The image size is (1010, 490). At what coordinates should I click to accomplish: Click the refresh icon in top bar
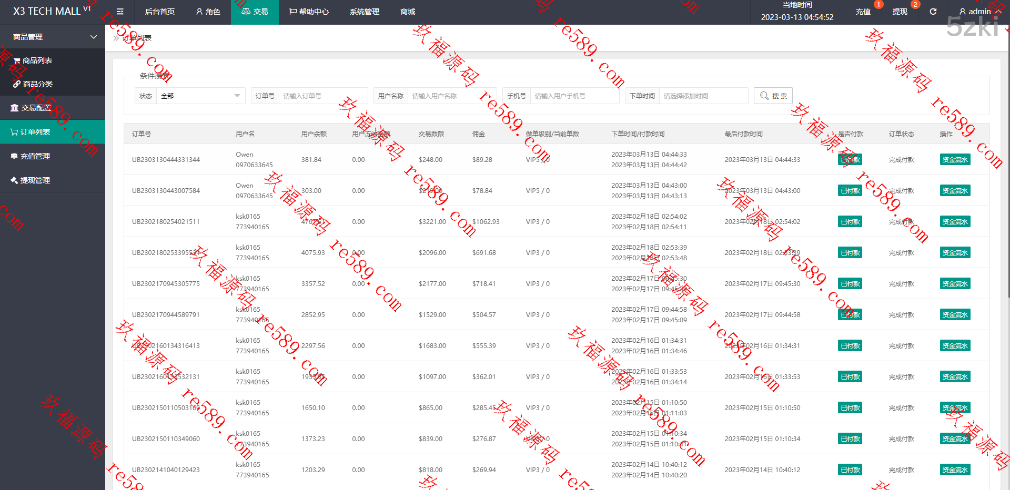(x=933, y=12)
